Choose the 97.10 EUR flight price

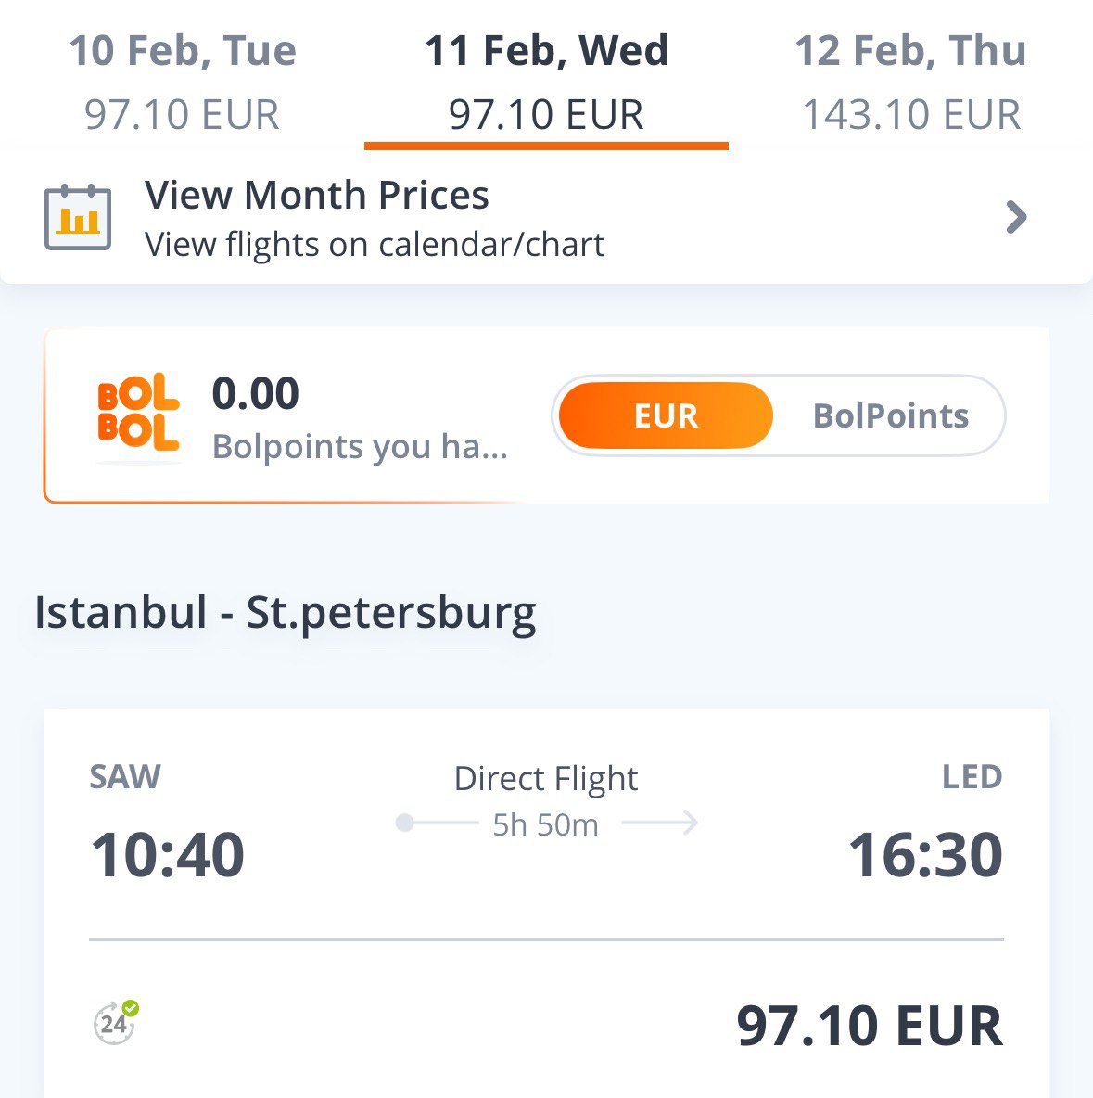coord(870,1026)
